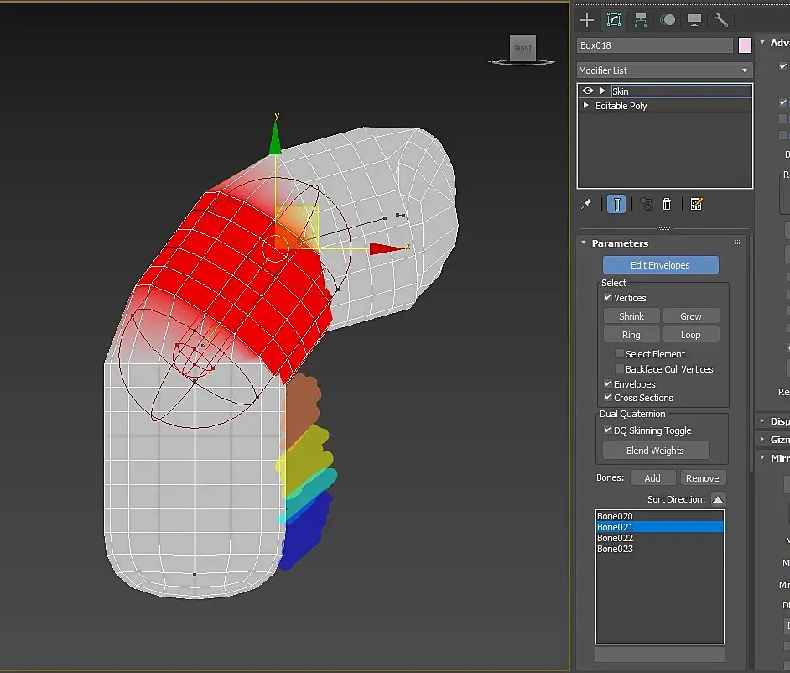Remove modifier with the trash icon
The image size is (790, 673).
(x=667, y=204)
